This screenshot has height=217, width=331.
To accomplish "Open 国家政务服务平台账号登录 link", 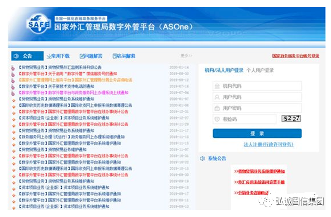I will coord(295,56).
